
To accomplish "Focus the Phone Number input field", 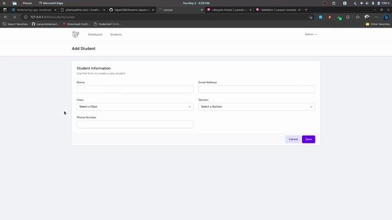I will pyautogui.click(x=135, y=124).
